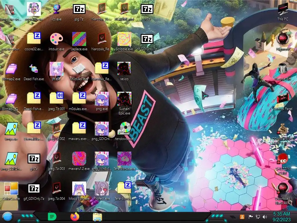Open COMMUNISTS HATE THIS G... shortcut
Viewport: 297px width, 223px height.
282,129
